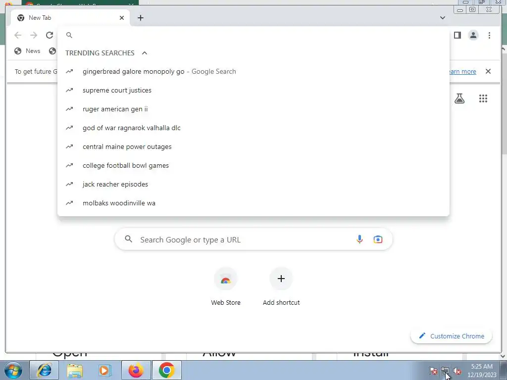The width and height of the screenshot is (507, 380).
Task: Click the globe icon next to News
Action: click(18, 51)
